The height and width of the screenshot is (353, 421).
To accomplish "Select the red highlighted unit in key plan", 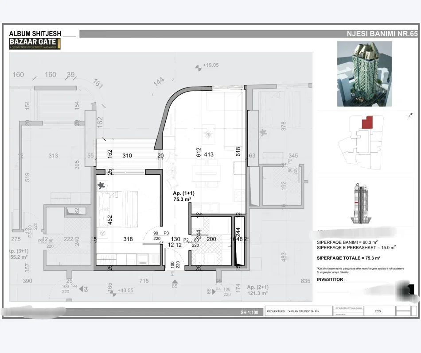I will (366, 123).
